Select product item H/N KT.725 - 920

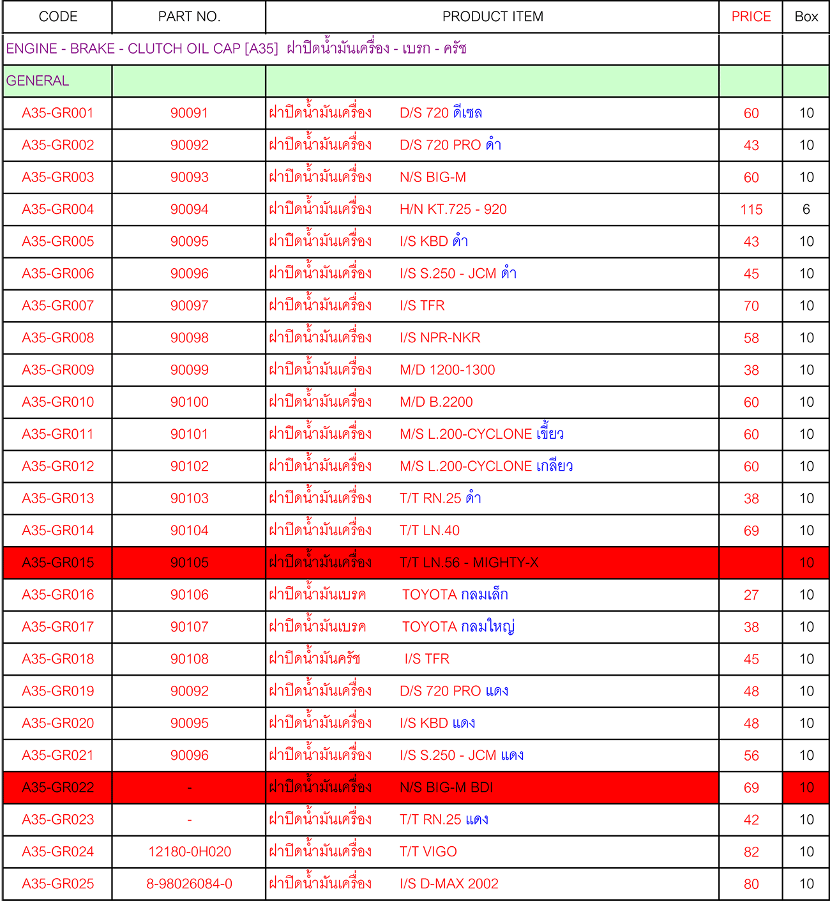point(453,209)
